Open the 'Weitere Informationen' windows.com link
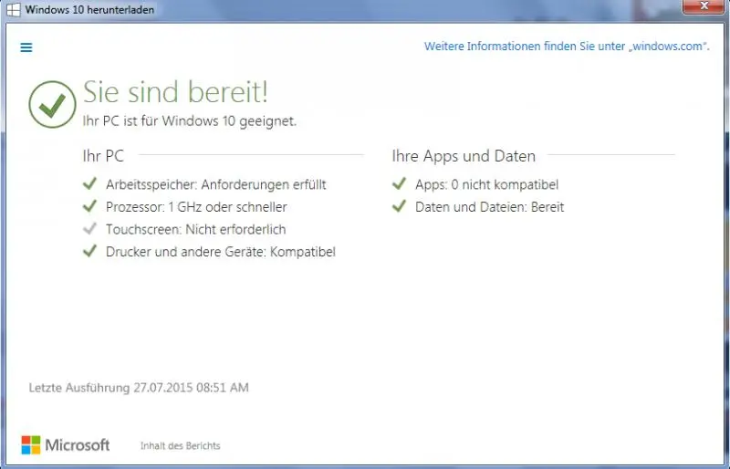 [x=567, y=47]
